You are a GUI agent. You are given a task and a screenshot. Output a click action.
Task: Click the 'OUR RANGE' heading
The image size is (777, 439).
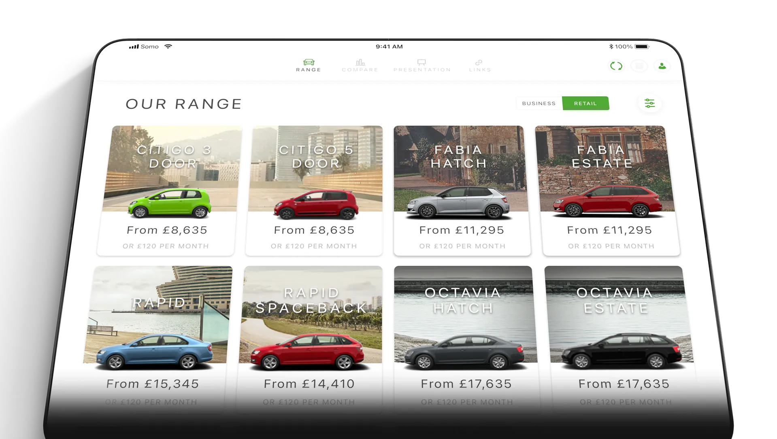(x=184, y=104)
